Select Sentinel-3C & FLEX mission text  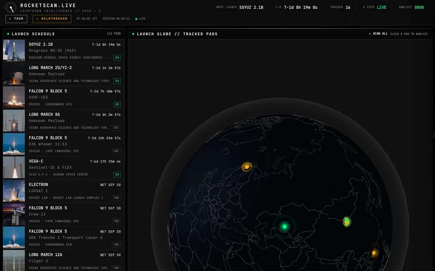(x=50, y=167)
